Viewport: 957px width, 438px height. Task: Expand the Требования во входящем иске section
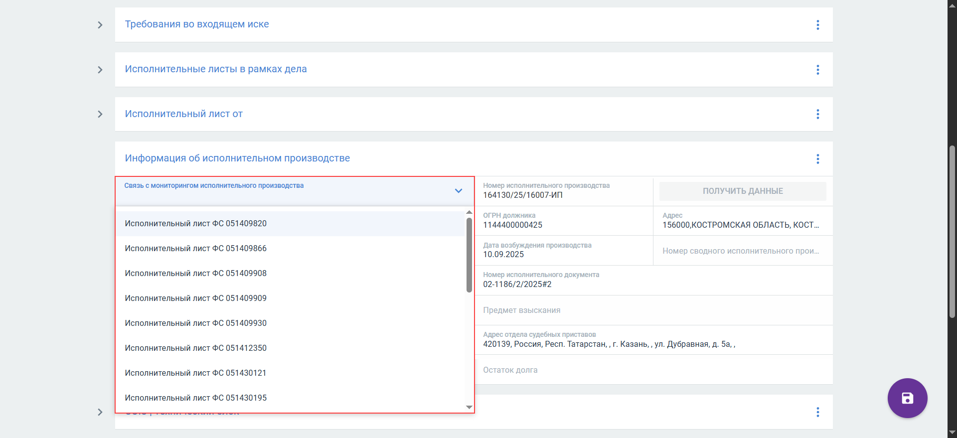[100, 25]
